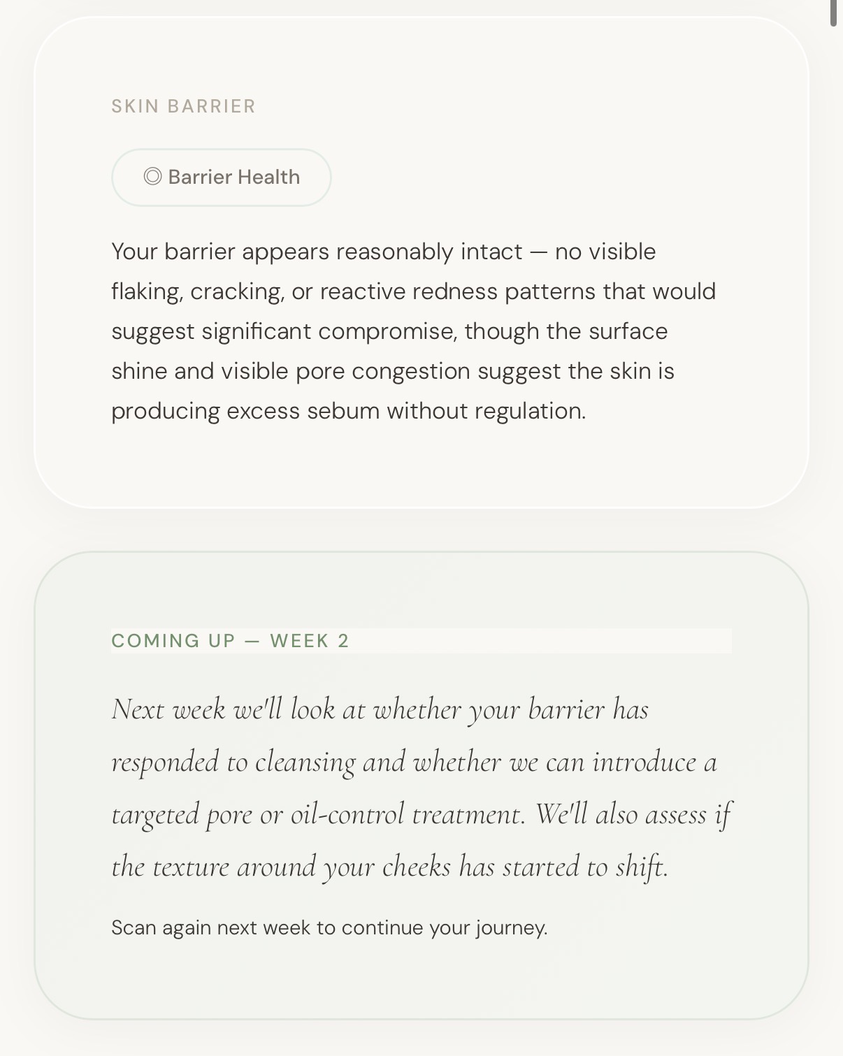This screenshot has height=1056, width=843.
Task: Click the italic words 'We'll also assess if'
Action: (x=633, y=814)
